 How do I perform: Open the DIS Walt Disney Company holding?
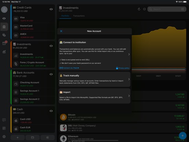123,128
